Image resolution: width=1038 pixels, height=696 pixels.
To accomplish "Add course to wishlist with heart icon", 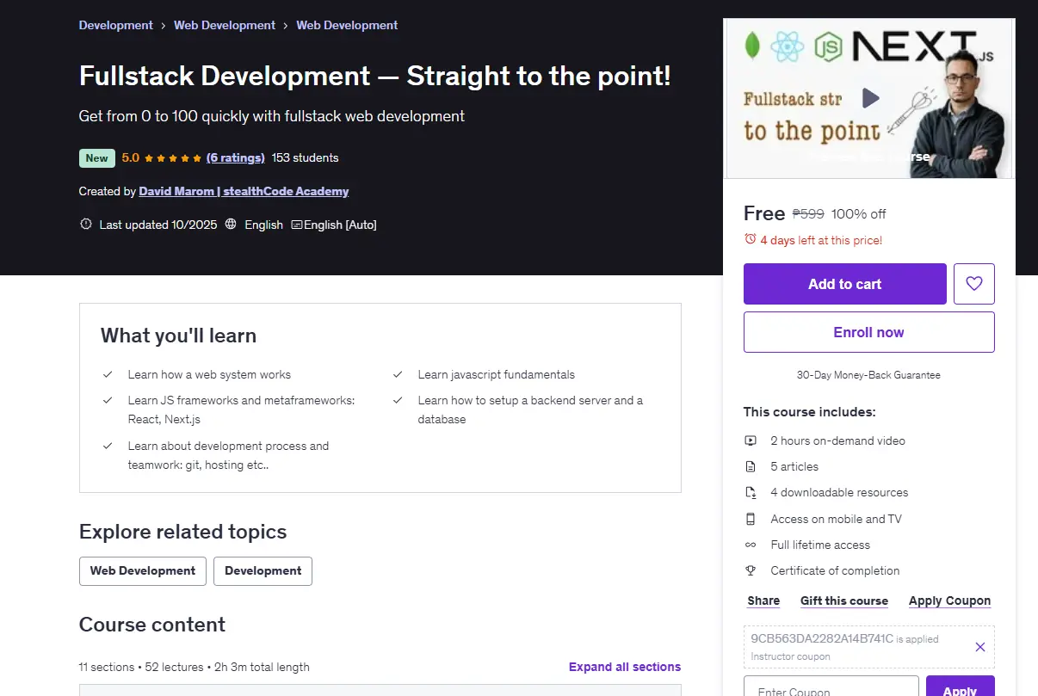I will [974, 284].
